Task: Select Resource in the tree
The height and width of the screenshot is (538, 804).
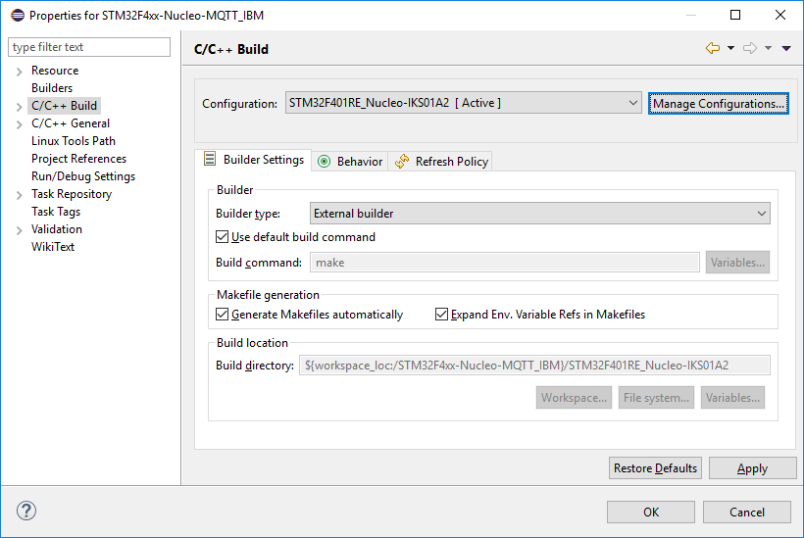Action: 55,71
